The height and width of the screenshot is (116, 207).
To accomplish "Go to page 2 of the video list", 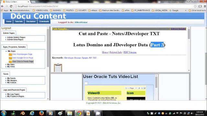I will click(x=139, y=88).
